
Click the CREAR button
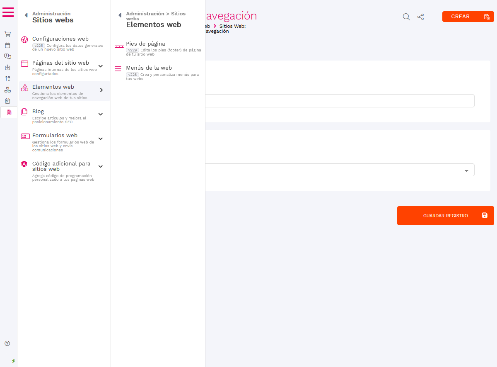coord(460,17)
